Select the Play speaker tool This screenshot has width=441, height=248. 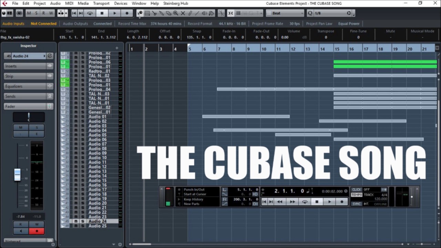[205, 13]
